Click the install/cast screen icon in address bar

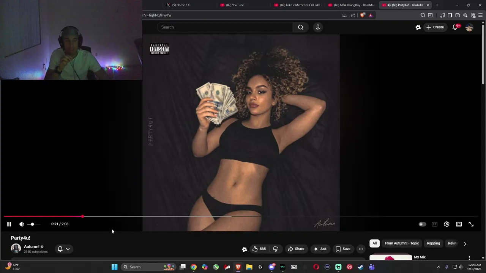coord(344,15)
